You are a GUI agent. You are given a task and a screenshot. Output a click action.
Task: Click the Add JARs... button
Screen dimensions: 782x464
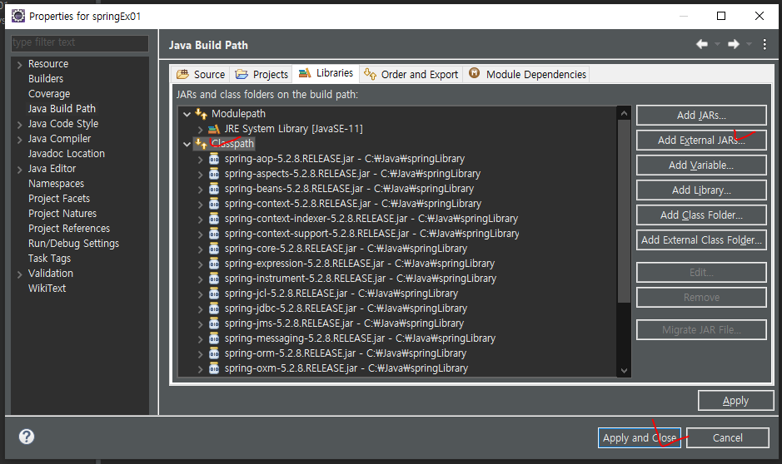[x=701, y=115]
